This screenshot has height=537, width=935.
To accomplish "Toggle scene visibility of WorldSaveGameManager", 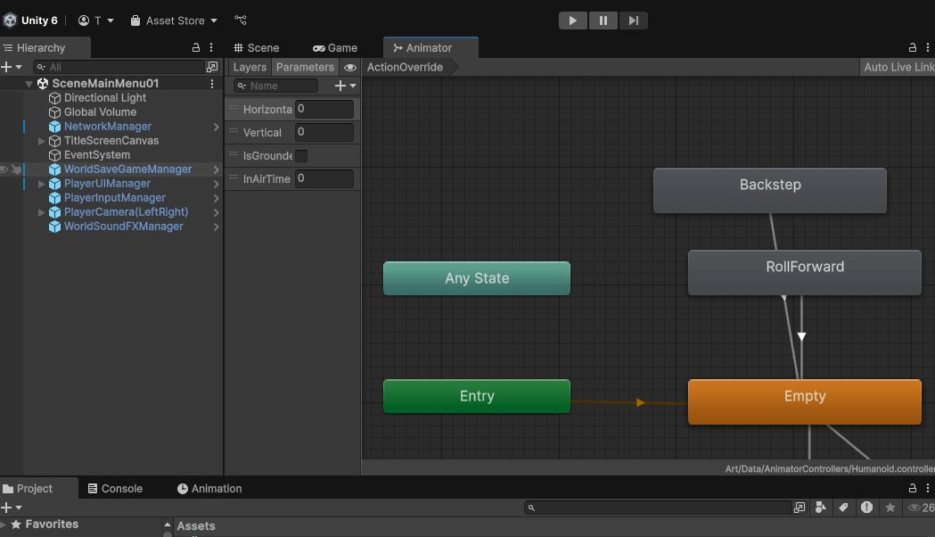I will click(x=4, y=169).
